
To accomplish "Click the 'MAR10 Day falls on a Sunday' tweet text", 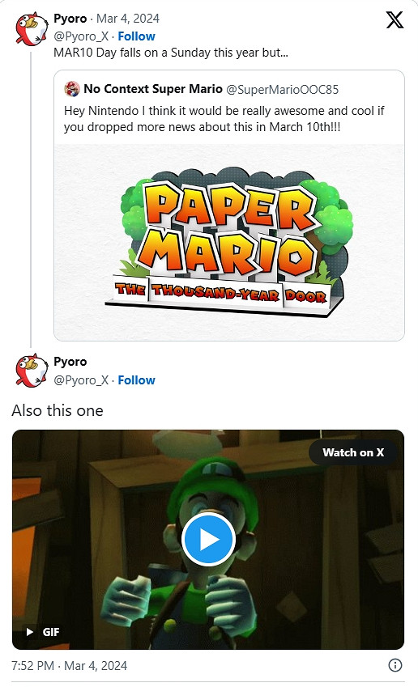I will coord(171,53).
